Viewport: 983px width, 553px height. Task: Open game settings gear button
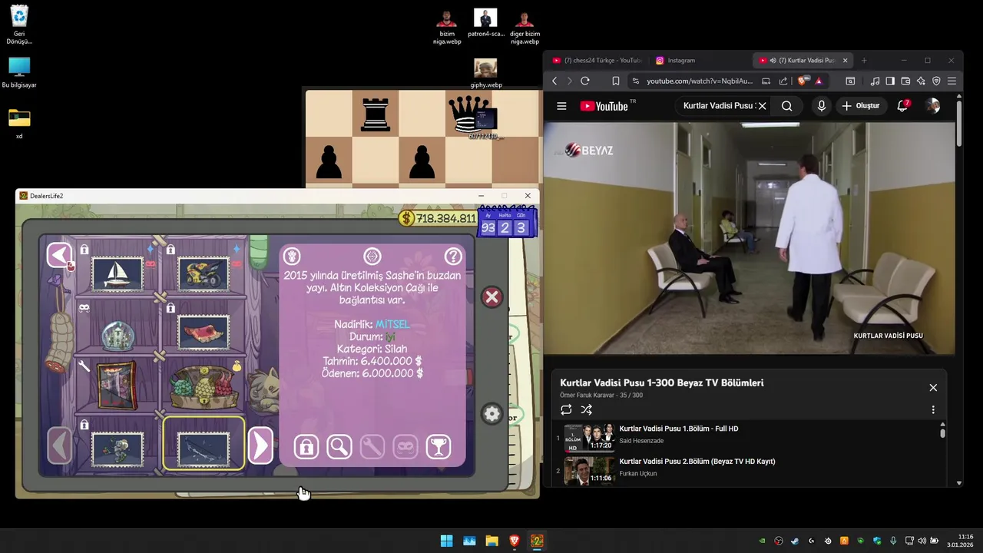pos(492,414)
